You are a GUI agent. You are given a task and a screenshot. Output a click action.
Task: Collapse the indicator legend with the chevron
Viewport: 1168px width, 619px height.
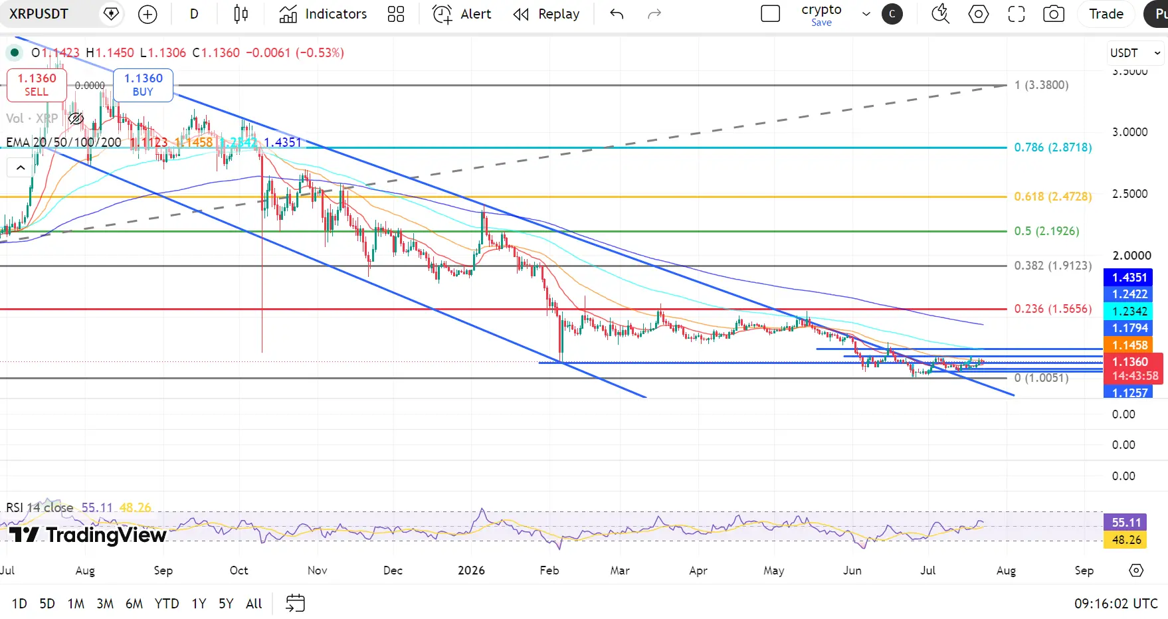(x=21, y=167)
